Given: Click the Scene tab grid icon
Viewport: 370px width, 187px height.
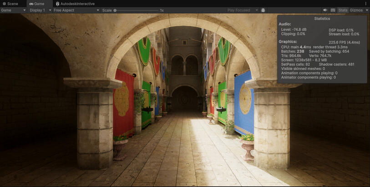Looking at the screenshot, I should click(x=5, y=4).
